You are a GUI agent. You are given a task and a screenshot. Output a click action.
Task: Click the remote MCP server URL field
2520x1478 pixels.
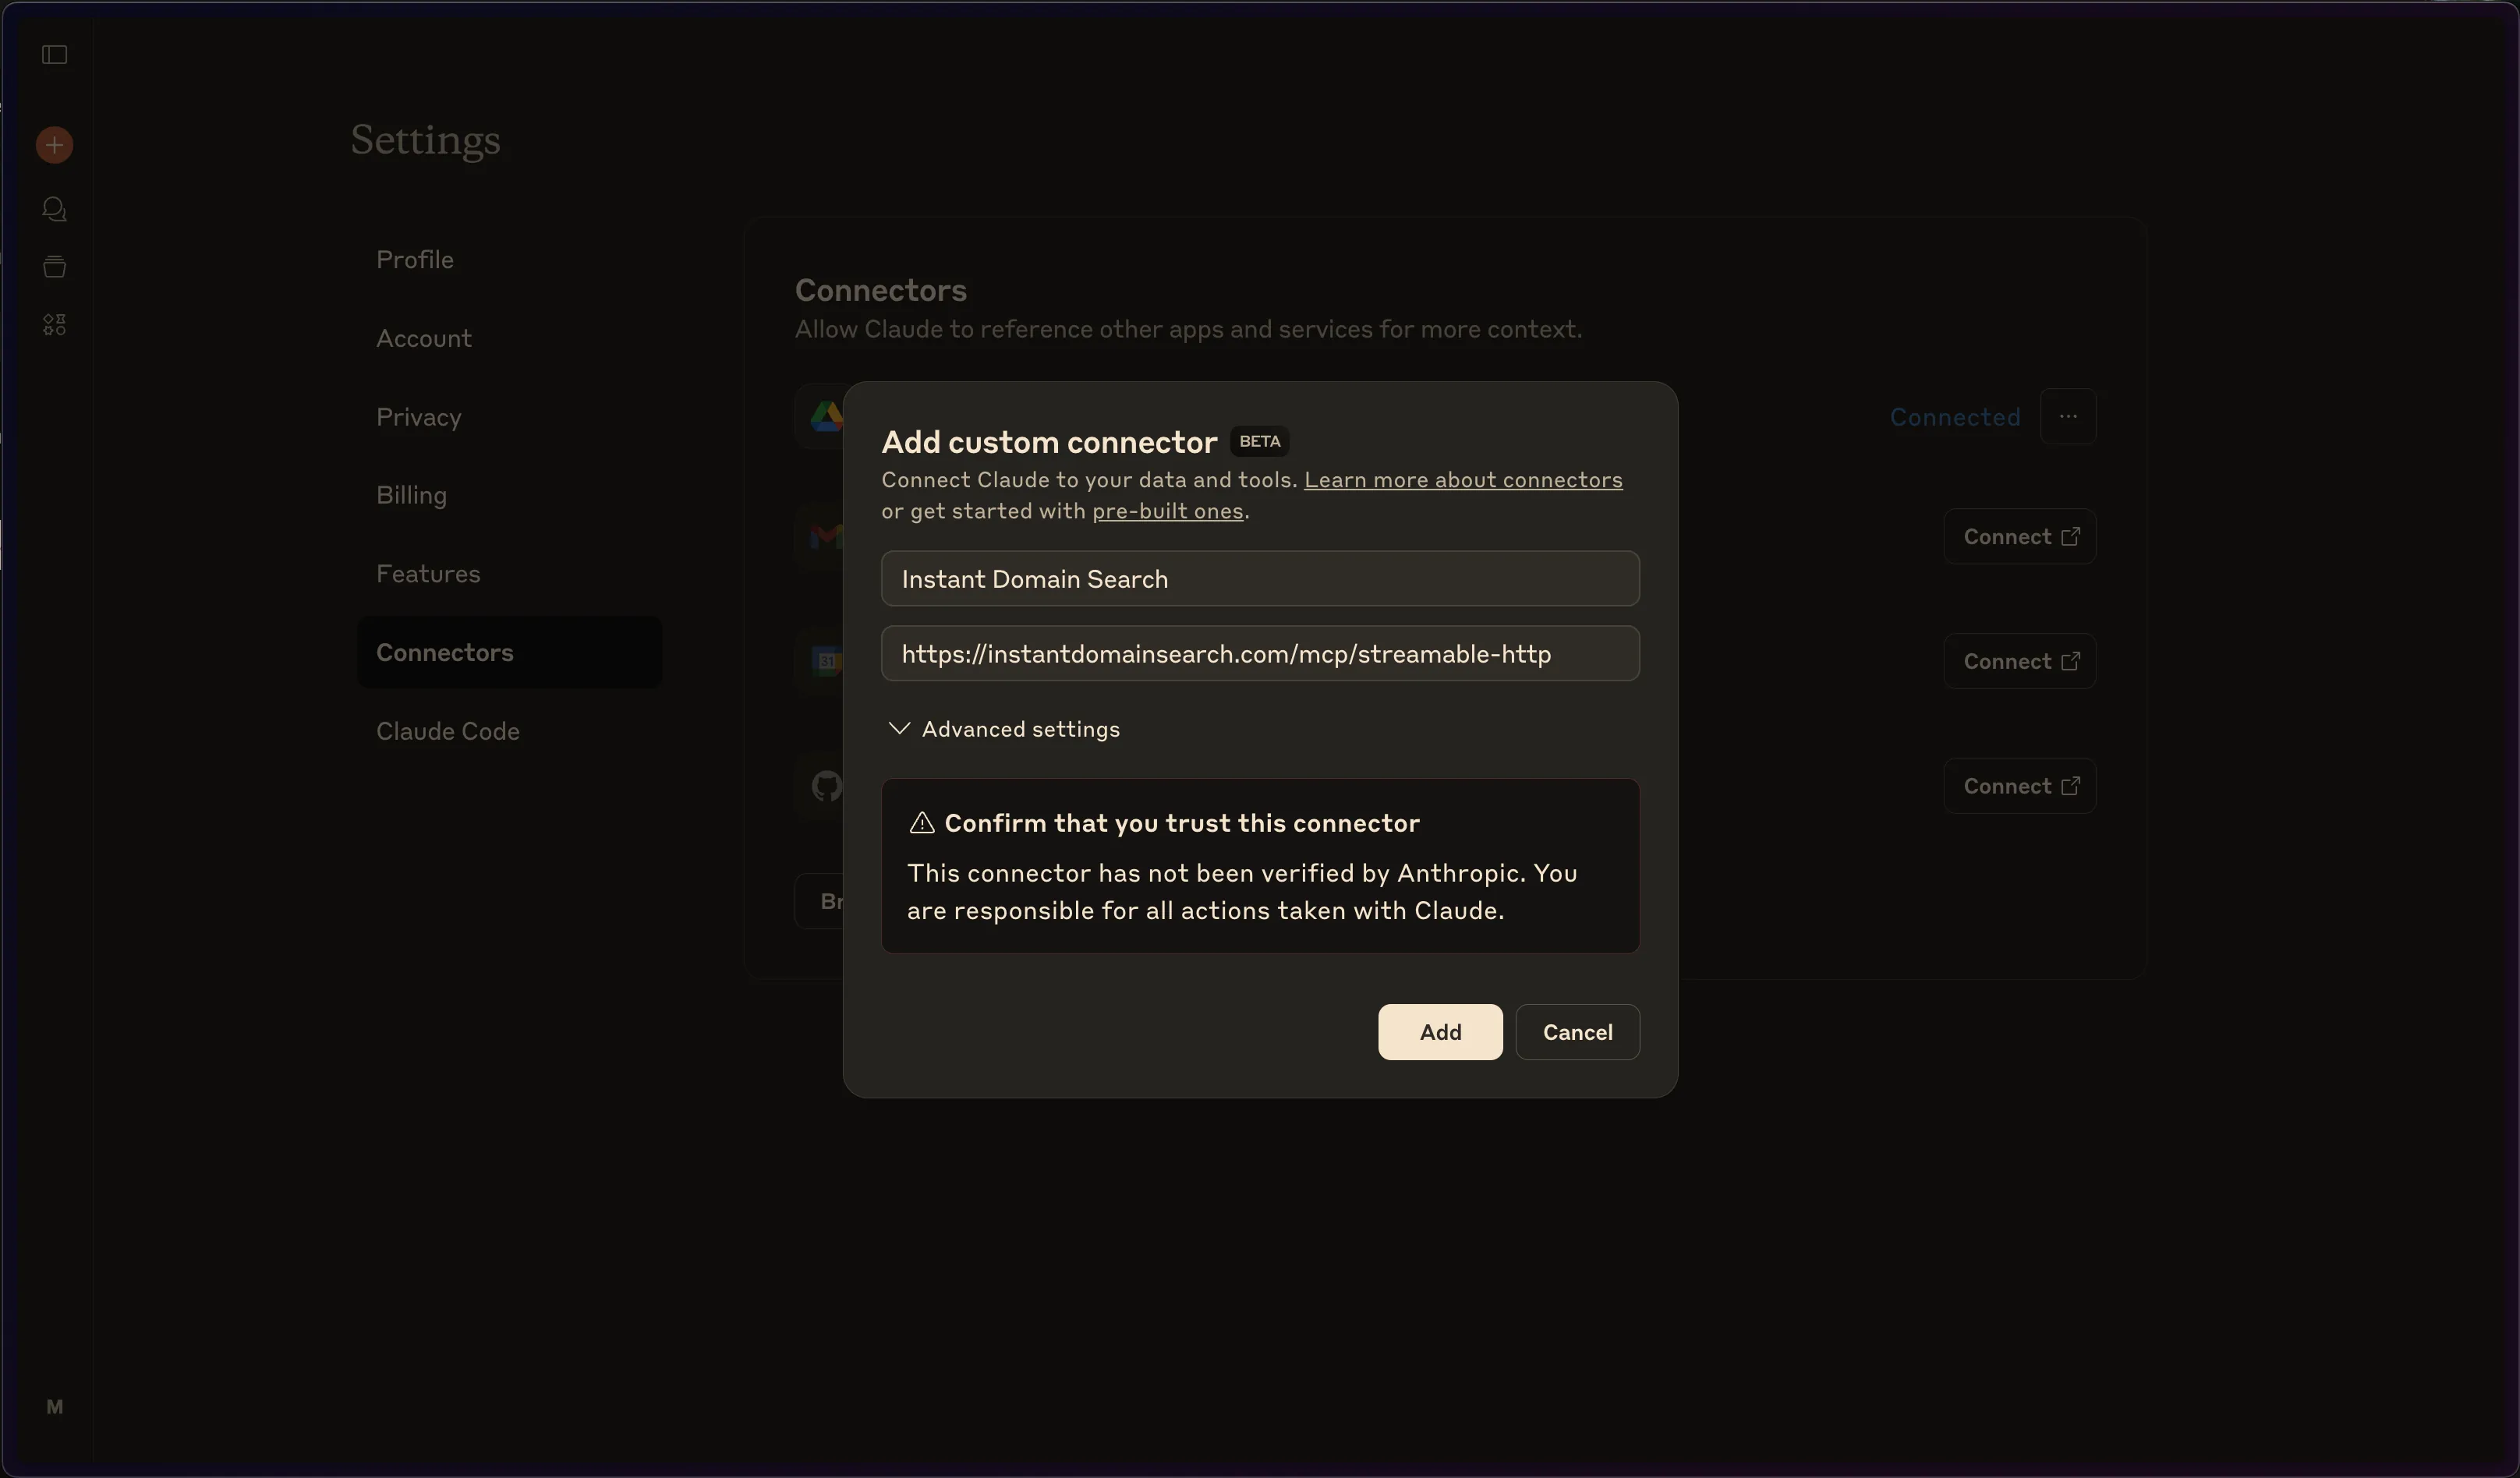click(1260, 653)
